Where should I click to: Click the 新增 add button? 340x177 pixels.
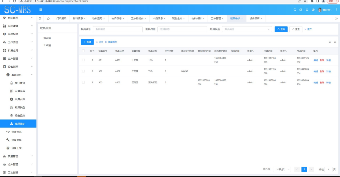coord(87,42)
